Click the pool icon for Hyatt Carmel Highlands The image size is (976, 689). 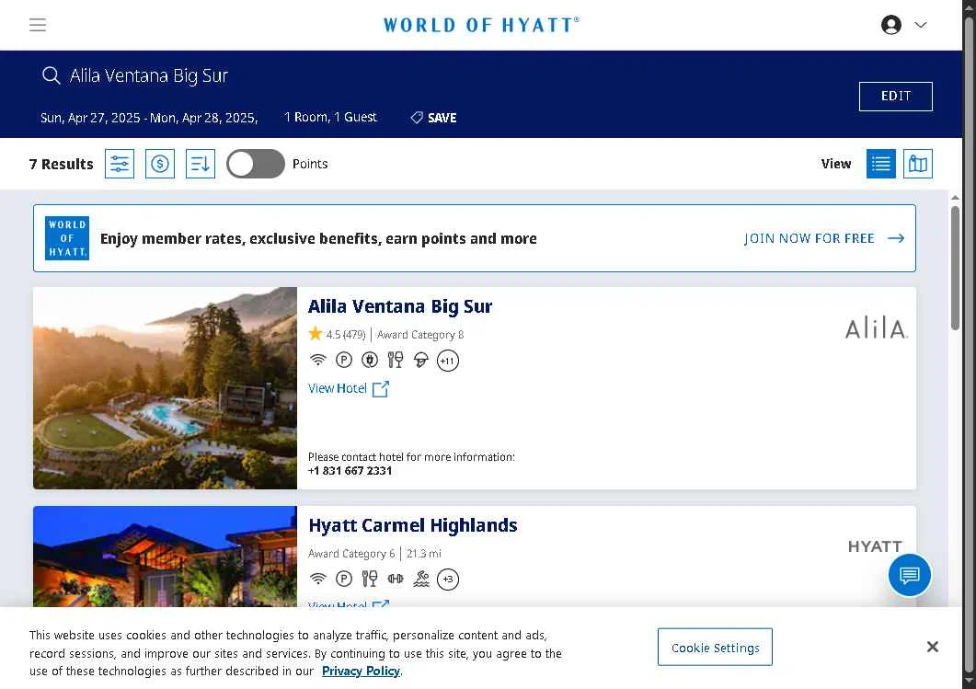tap(421, 579)
